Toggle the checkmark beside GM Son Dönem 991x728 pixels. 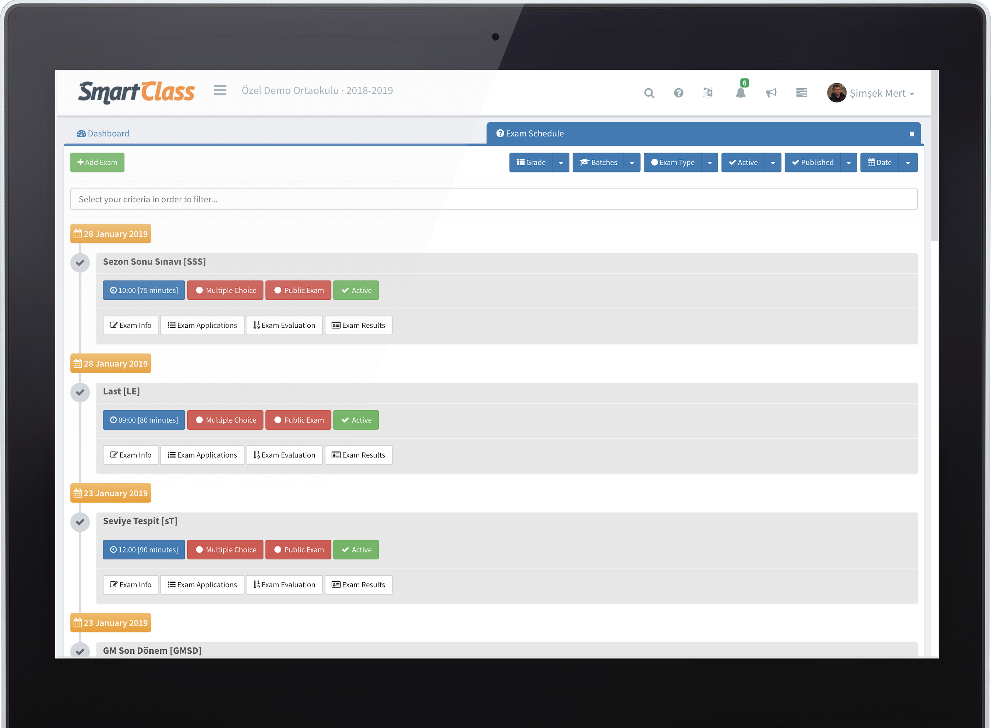coord(80,650)
